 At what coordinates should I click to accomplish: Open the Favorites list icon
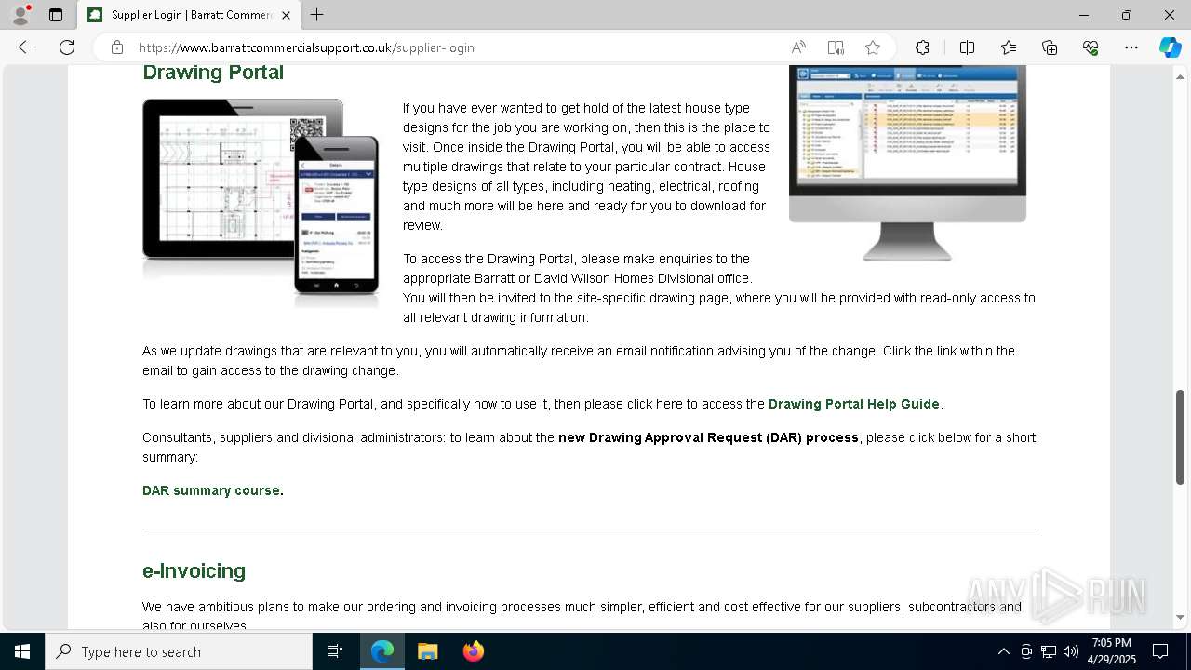point(1009,47)
